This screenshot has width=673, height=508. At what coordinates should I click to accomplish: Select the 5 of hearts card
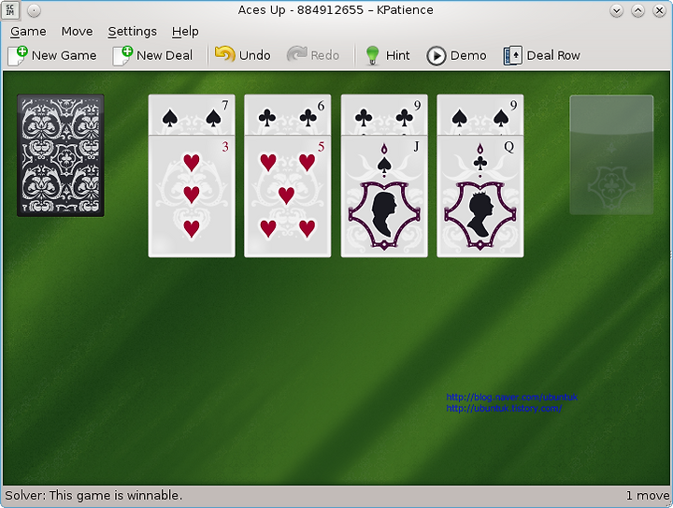(x=288, y=196)
